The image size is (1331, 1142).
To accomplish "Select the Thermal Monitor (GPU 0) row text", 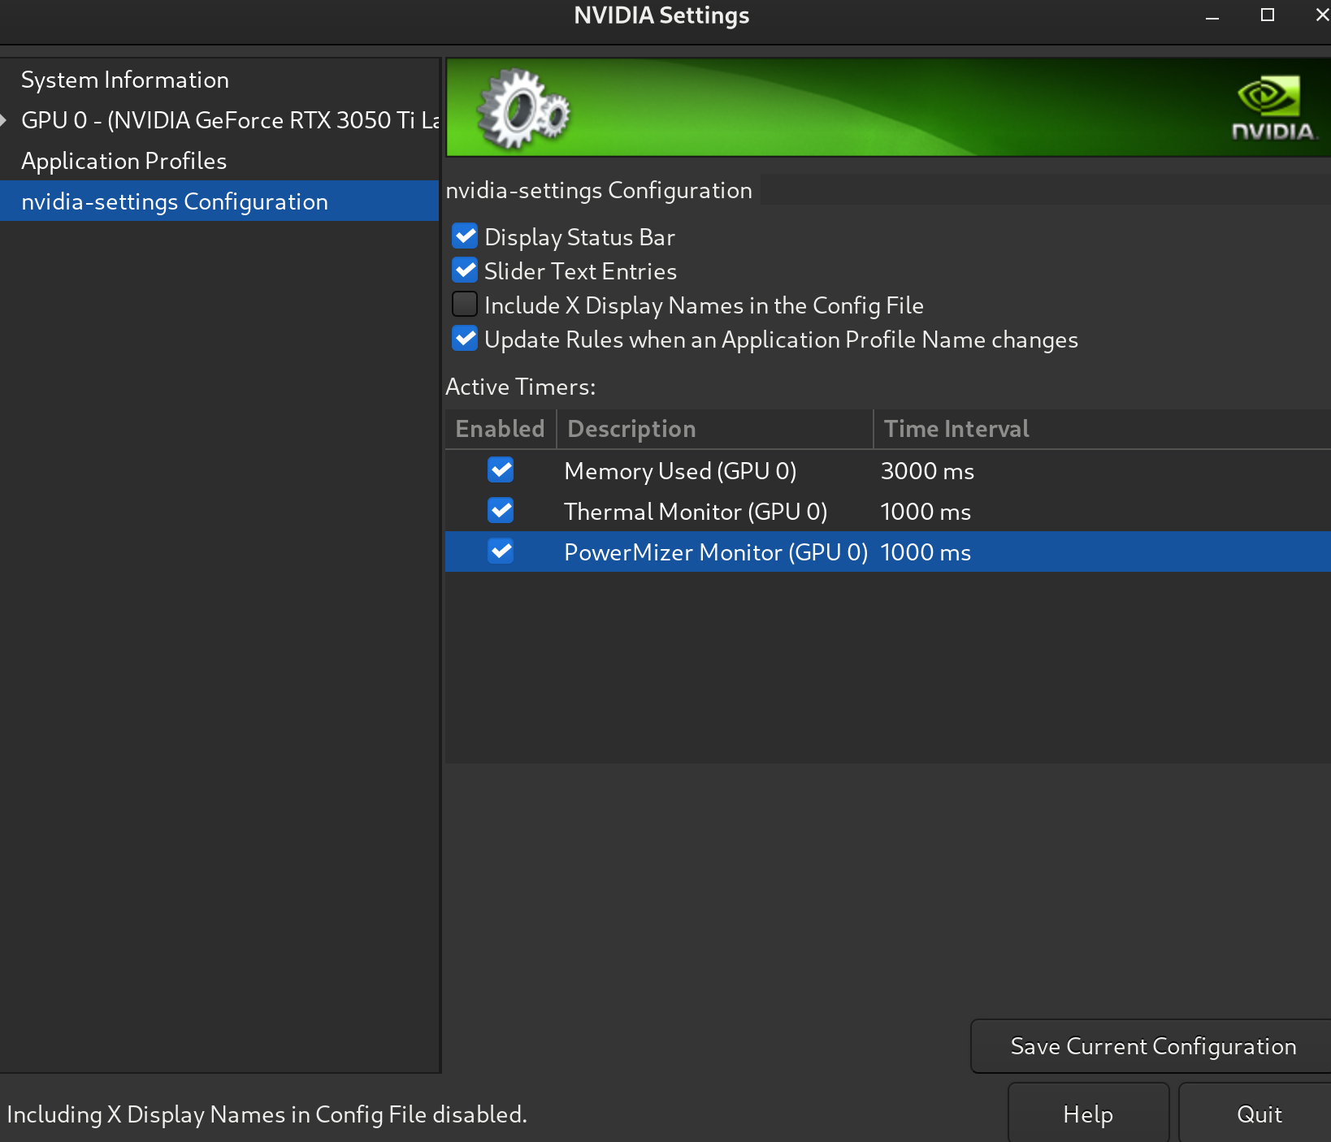I will 696,512.
